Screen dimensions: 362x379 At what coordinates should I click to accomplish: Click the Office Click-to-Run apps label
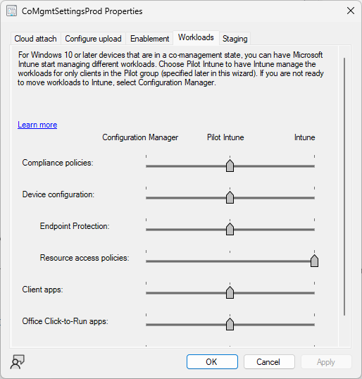[65, 321]
